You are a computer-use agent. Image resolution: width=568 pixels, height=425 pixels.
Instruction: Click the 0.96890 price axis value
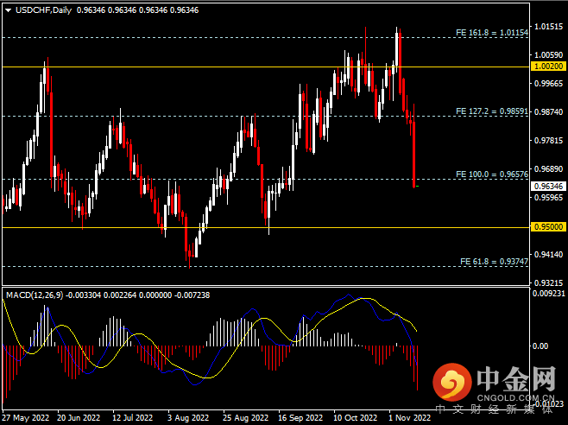pyautogui.click(x=549, y=169)
